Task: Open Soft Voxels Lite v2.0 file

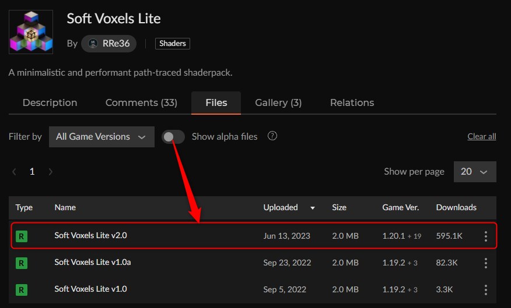Action: tap(90, 235)
